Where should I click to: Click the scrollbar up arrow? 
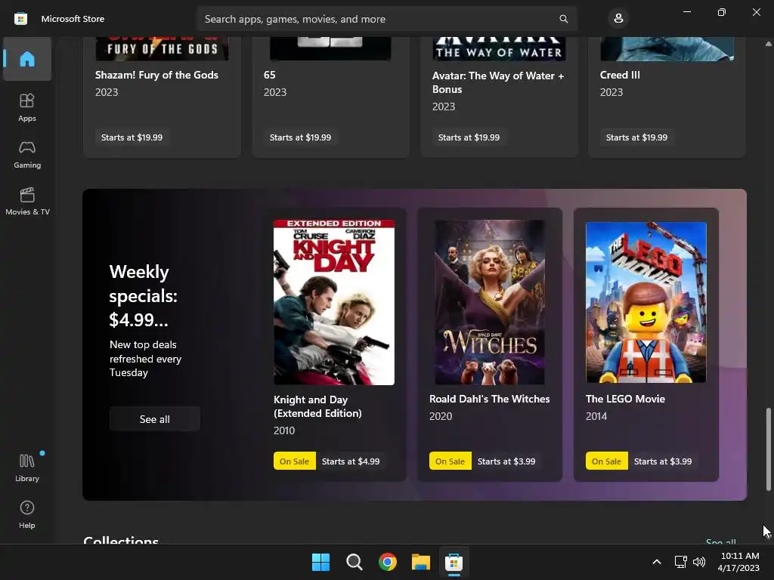point(768,44)
